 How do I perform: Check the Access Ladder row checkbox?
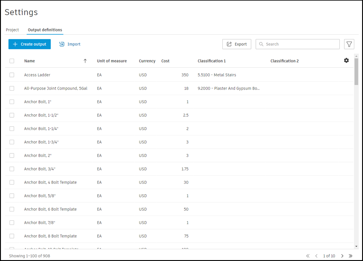pyautogui.click(x=12, y=75)
